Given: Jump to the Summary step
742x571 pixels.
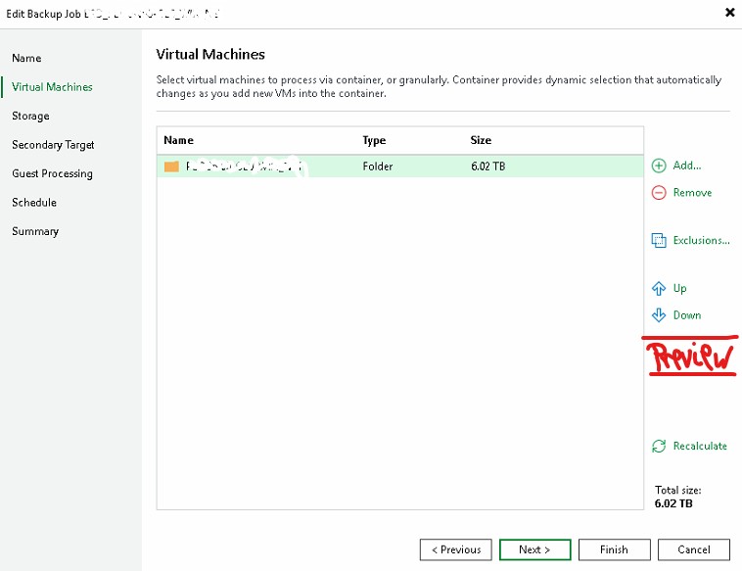Looking at the screenshot, I should 35,231.
